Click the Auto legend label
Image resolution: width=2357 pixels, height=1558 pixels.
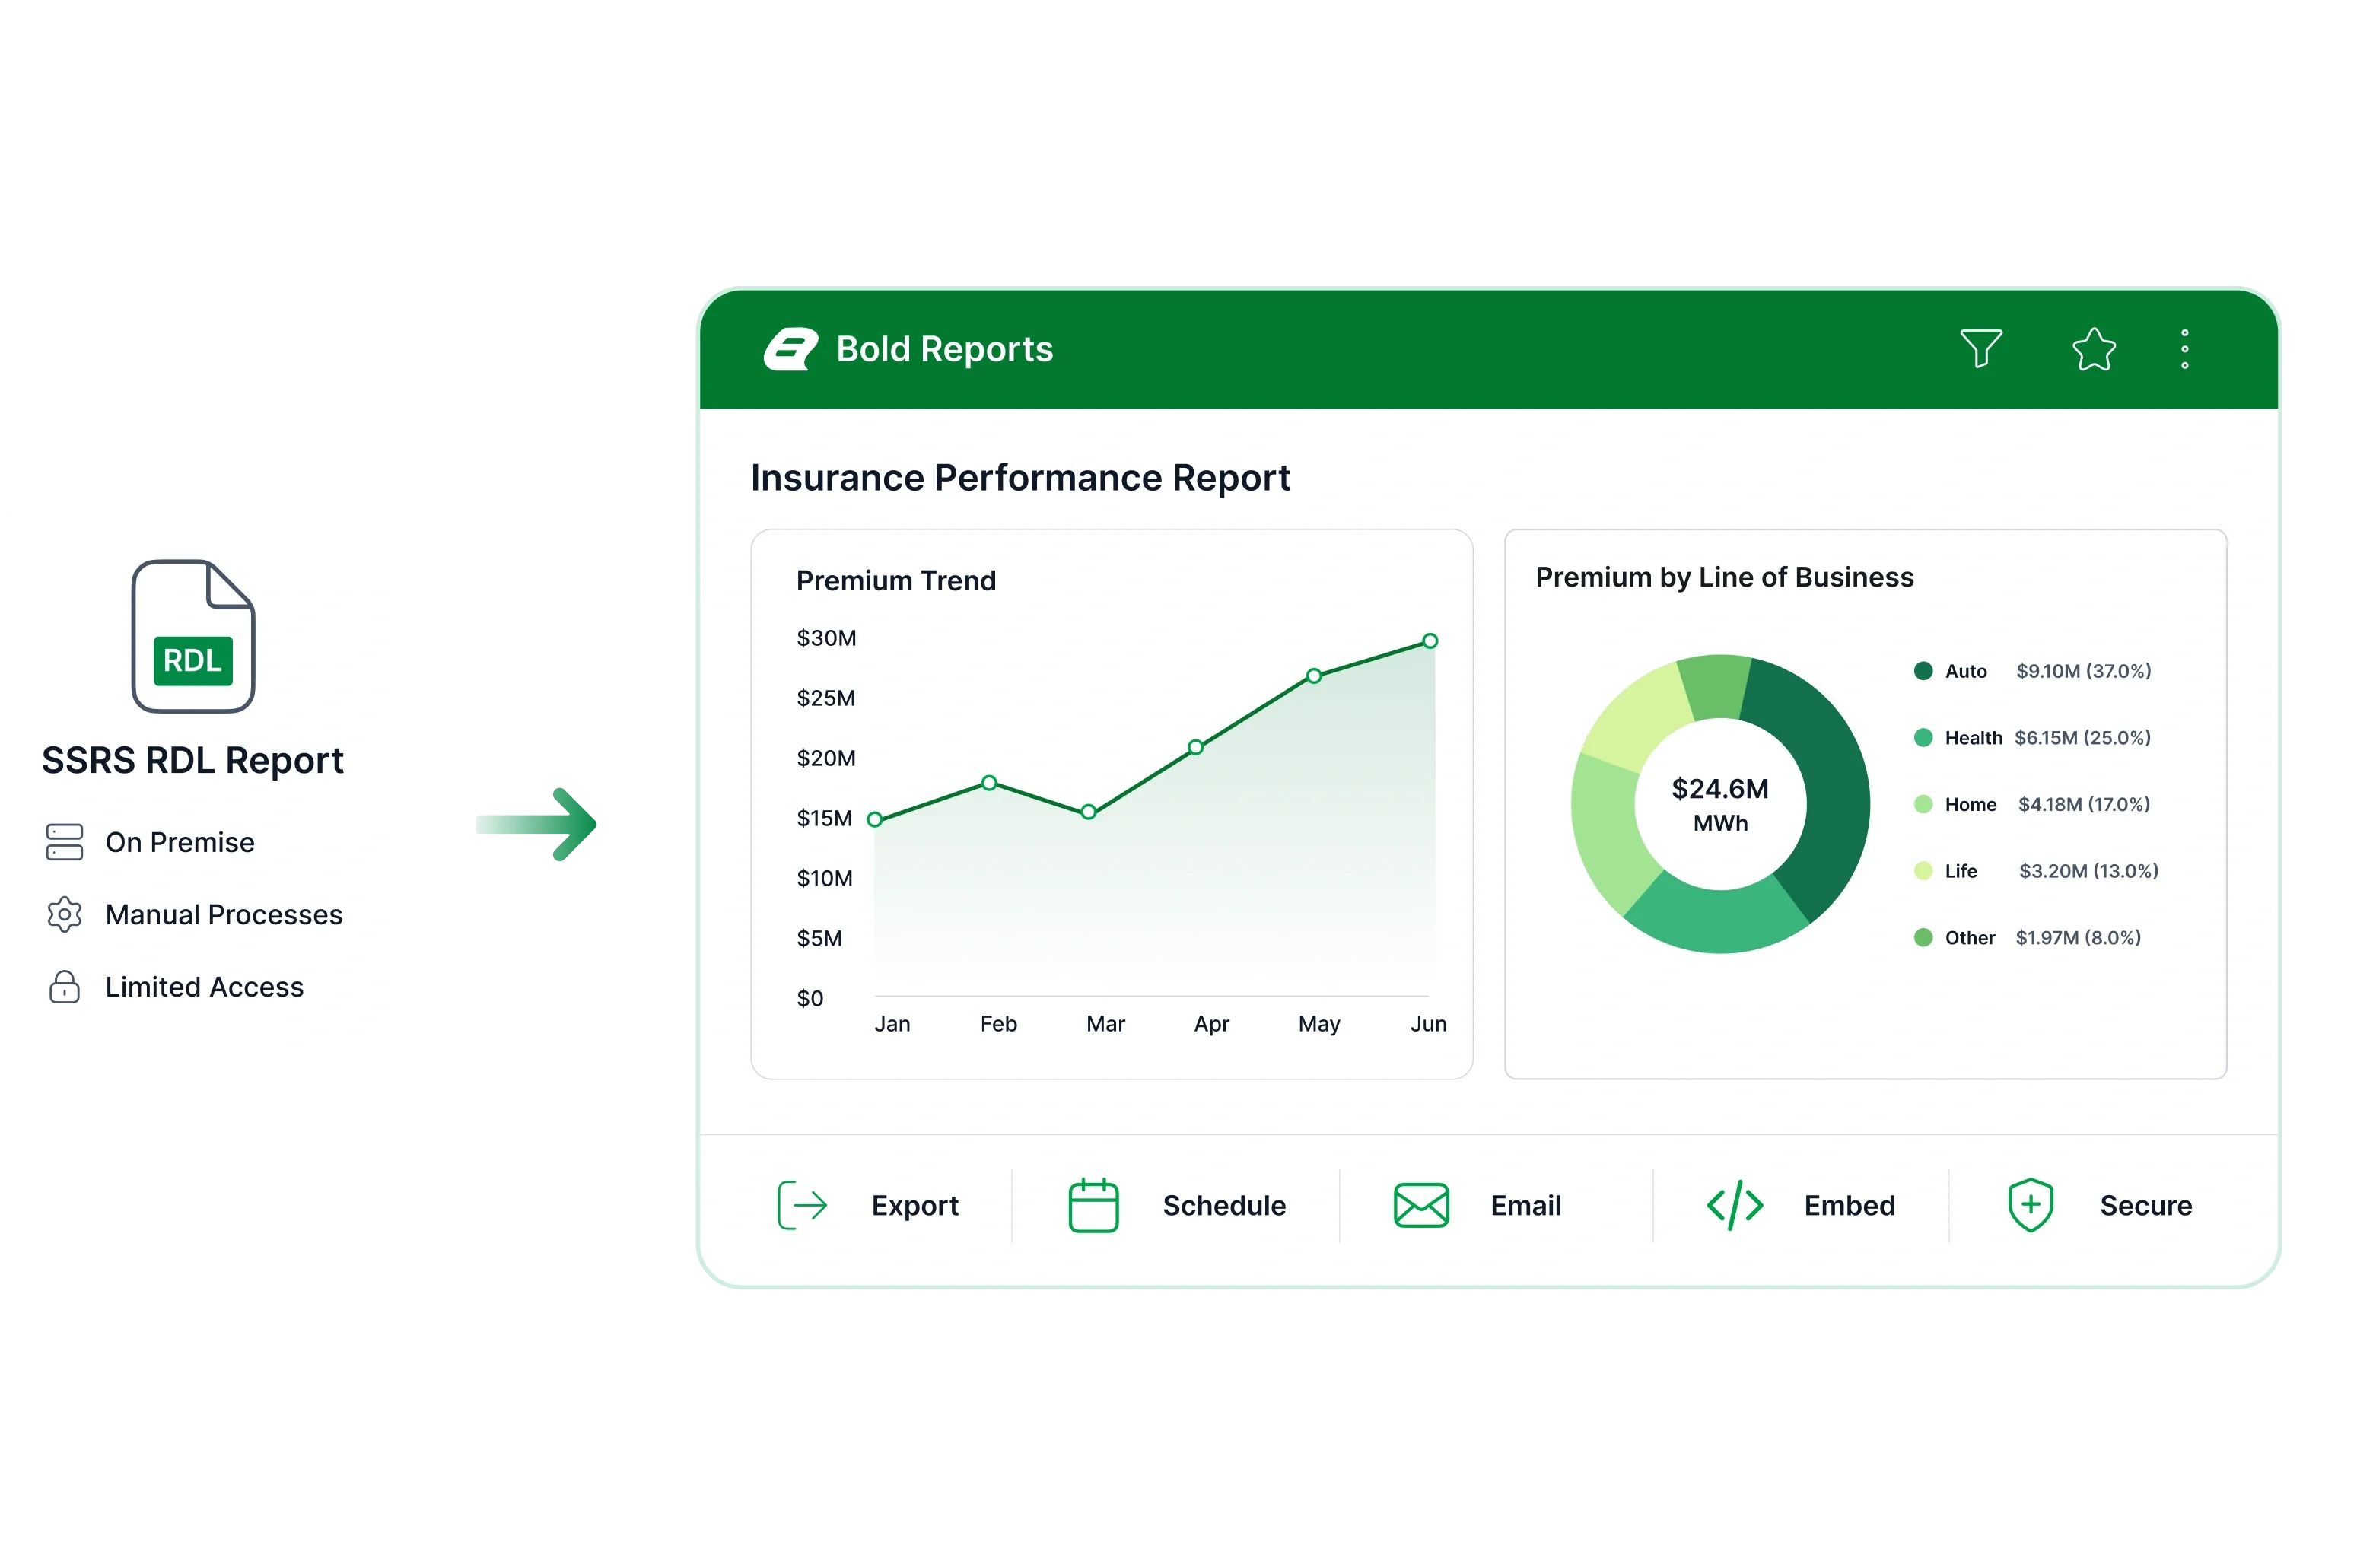tap(1965, 671)
